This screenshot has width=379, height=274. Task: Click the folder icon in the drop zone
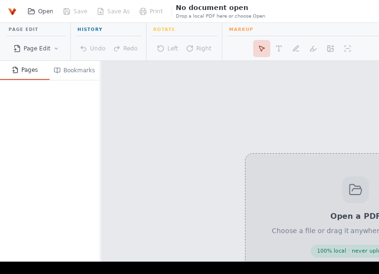click(356, 190)
